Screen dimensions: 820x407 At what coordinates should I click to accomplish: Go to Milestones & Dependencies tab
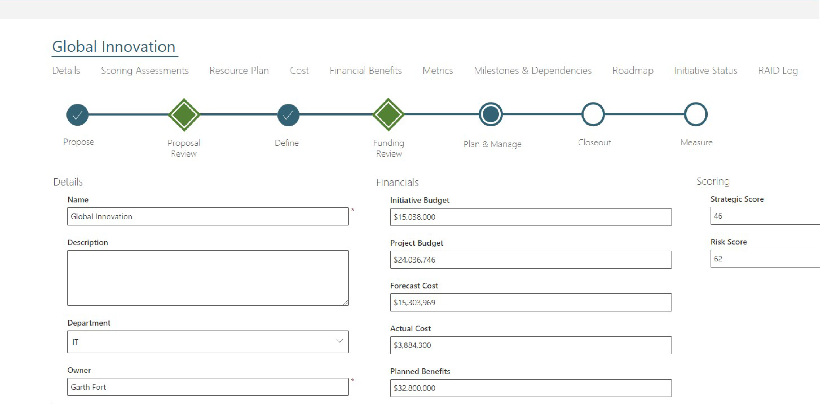tap(532, 71)
